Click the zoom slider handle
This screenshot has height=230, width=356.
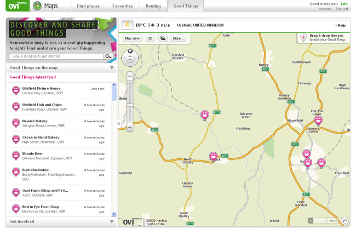coord(130,105)
